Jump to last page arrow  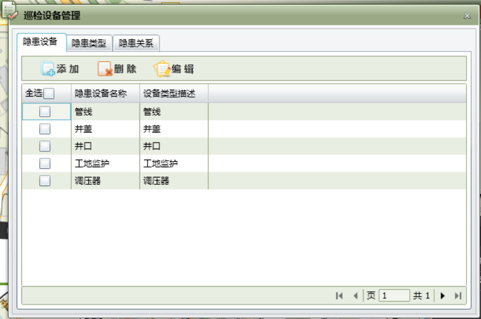tap(458, 296)
